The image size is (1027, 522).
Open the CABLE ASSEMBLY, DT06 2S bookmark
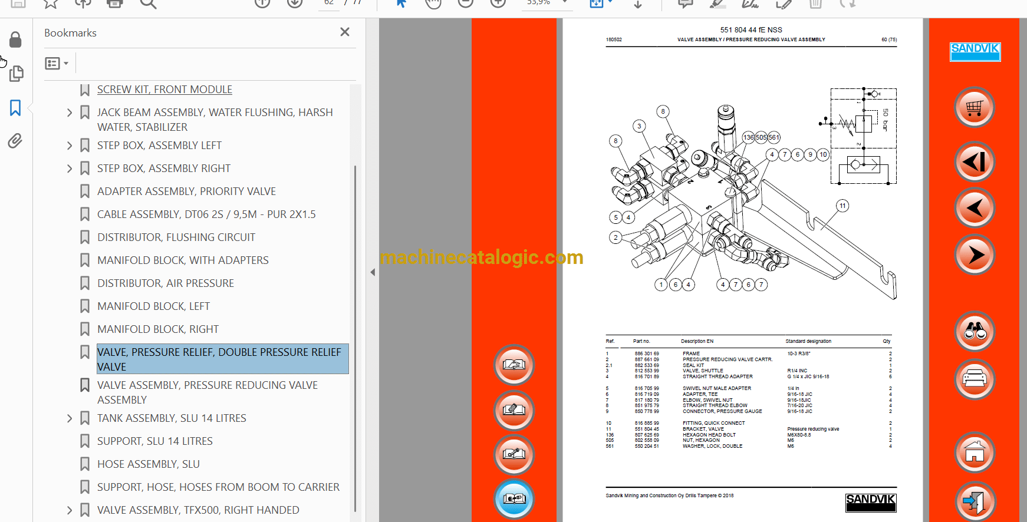(206, 214)
